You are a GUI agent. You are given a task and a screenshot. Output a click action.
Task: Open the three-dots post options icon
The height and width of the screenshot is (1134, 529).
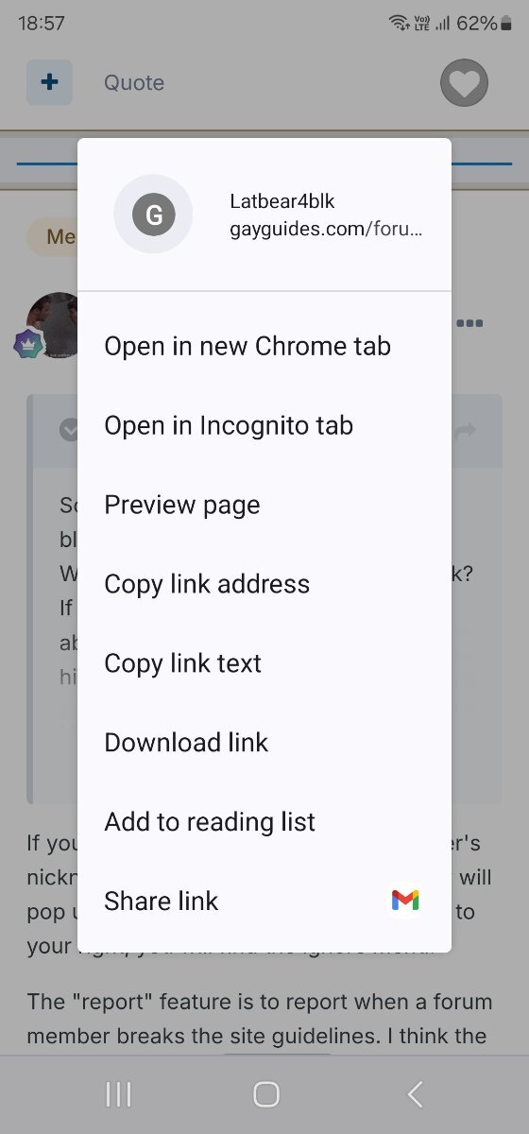[x=469, y=323]
